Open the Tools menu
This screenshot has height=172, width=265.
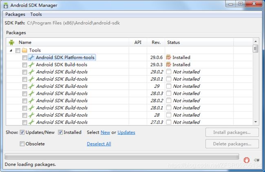pyautogui.click(x=36, y=14)
